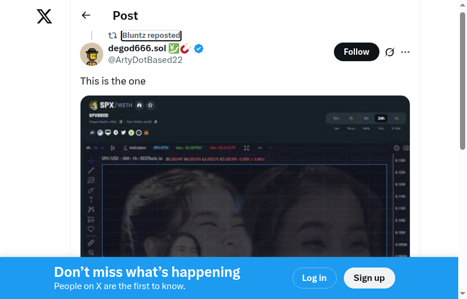The height and width of the screenshot is (299, 467).
Task: Click the vertical scrollbar thumb
Action: 462,80
